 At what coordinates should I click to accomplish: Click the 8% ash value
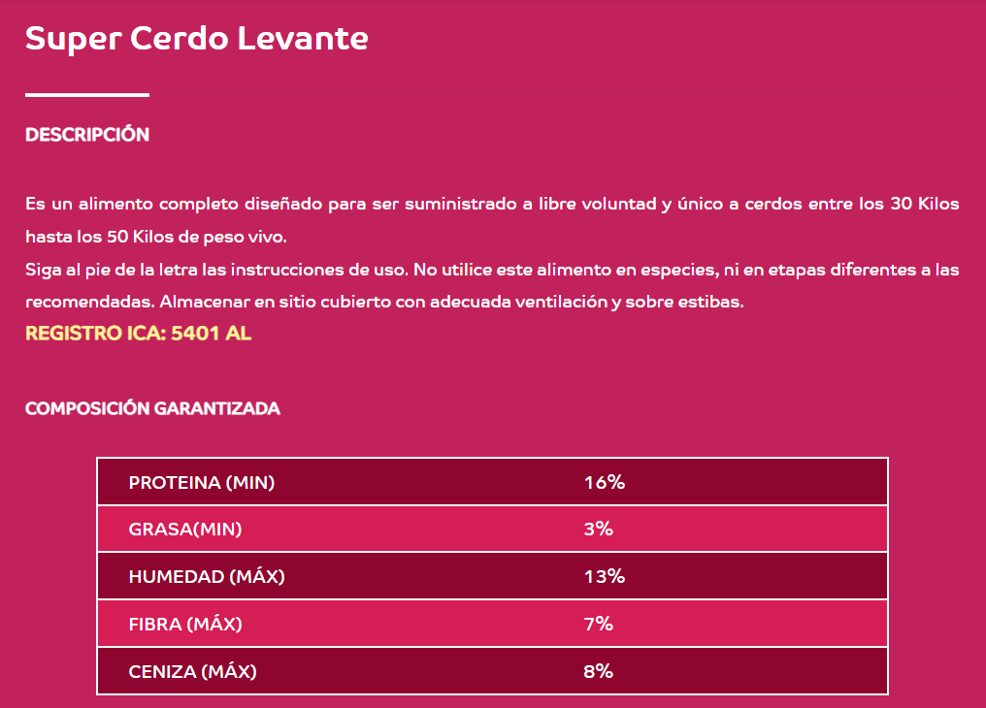pos(598,671)
